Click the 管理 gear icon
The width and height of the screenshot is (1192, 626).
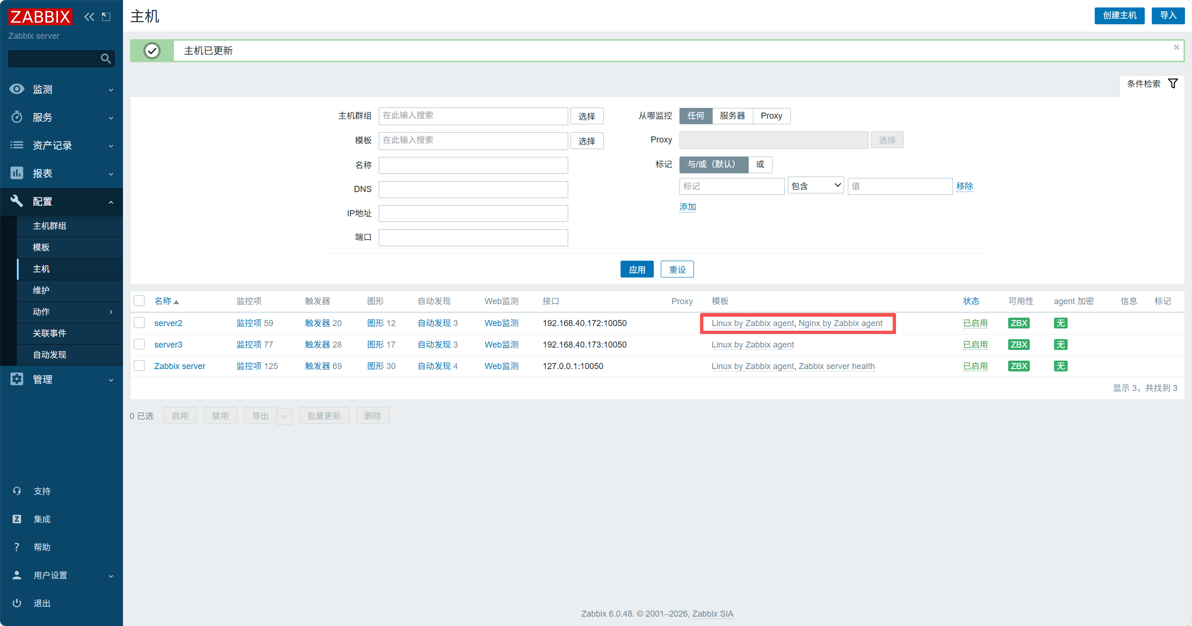pyautogui.click(x=17, y=379)
